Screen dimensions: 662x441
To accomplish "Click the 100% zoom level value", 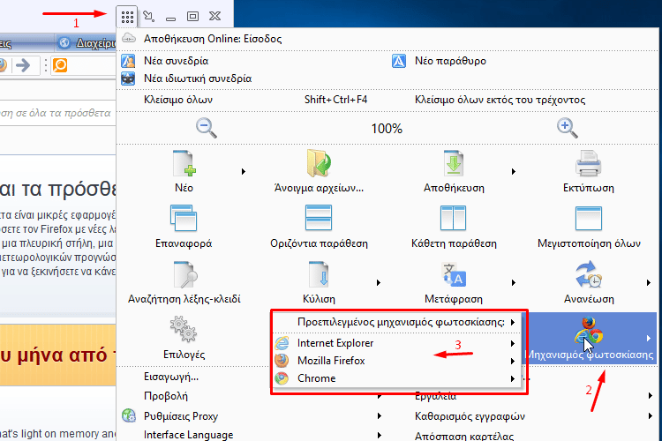I will click(x=387, y=128).
